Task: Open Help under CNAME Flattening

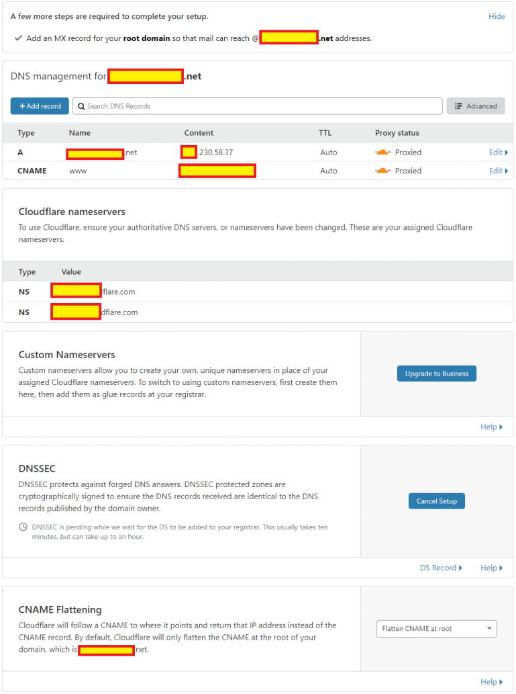Action: [491, 682]
